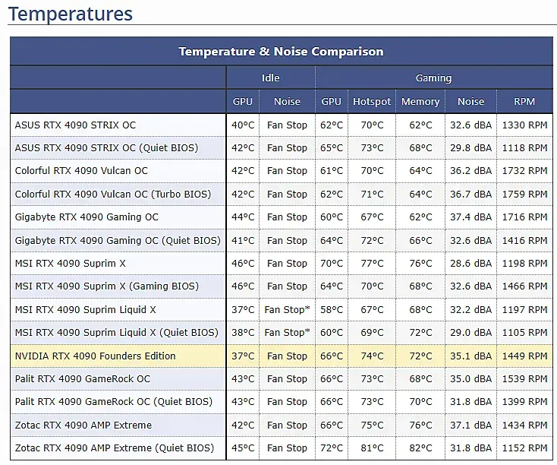557x465 pixels.
Task: Click the 35.1 dBA noise value
Action: (x=470, y=356)
